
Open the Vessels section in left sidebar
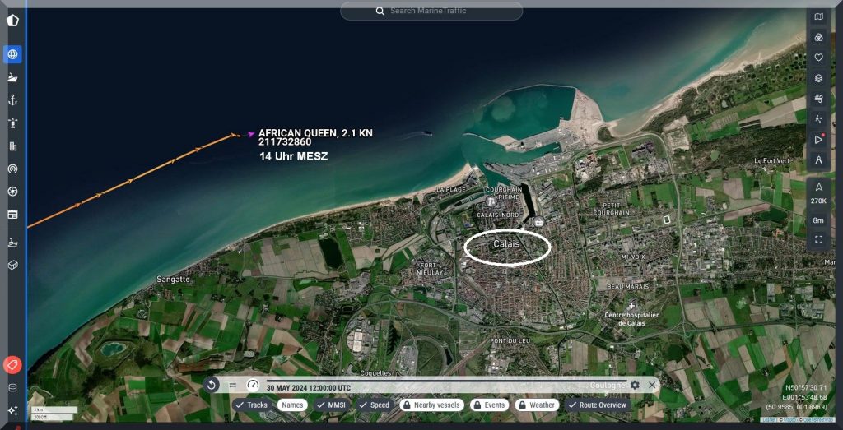(x=12, y=77)
